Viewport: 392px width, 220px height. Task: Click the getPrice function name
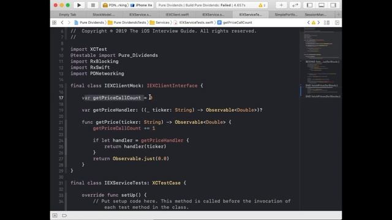click(107, 122)
